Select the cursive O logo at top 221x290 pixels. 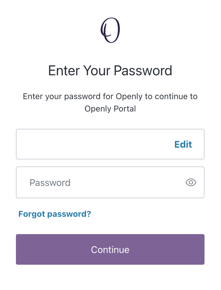pyautogui.click(x=110, y=30)
